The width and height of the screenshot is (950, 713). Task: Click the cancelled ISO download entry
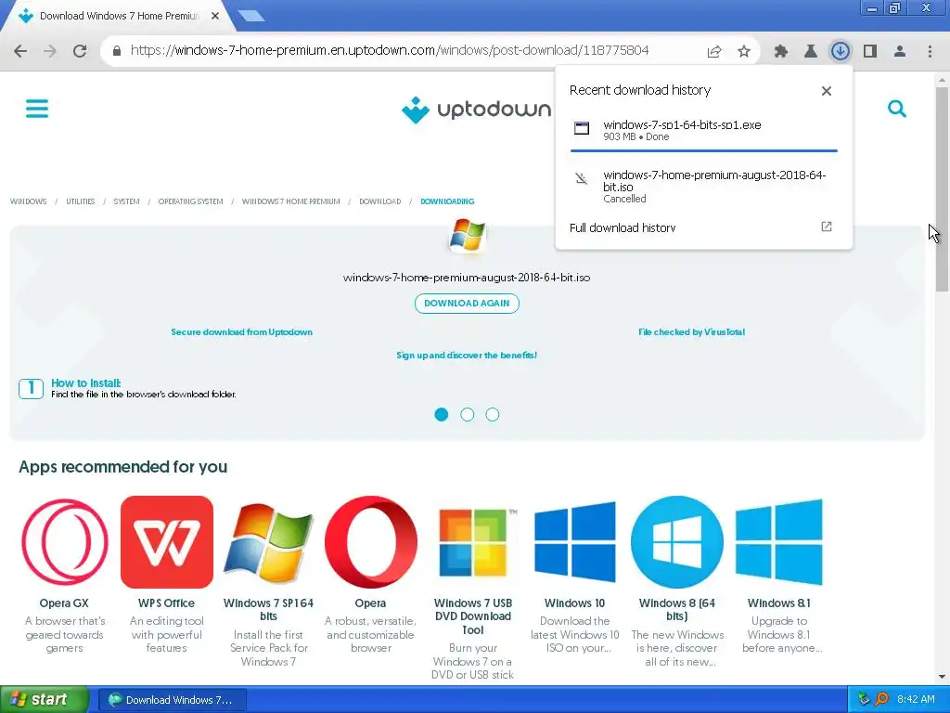703,186
